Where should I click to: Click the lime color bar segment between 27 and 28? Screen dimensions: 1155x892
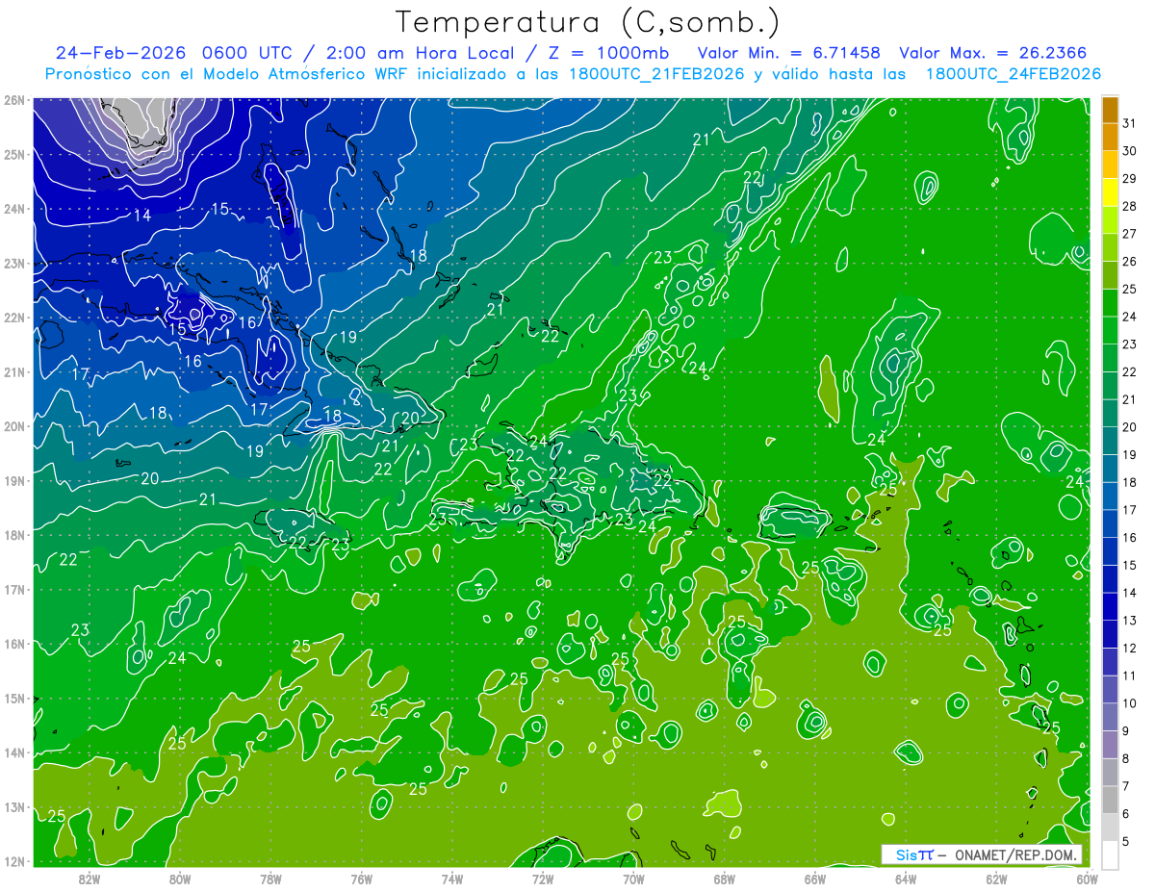1110,220
